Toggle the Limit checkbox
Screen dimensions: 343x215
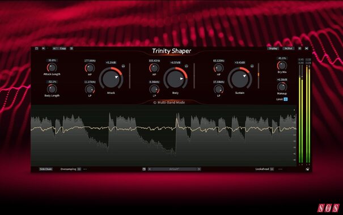pyautogui.click(x=286, y=99)
